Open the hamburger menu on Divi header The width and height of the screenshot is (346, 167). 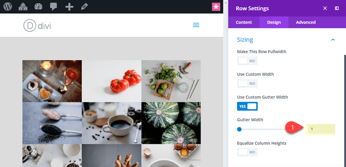tap(196, 25)
